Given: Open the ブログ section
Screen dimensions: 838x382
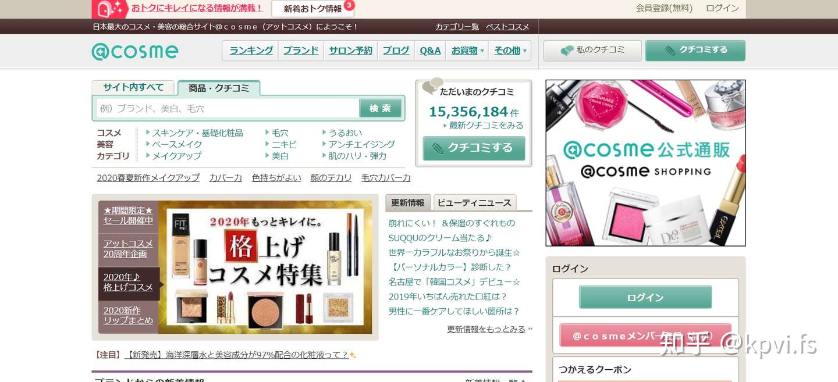Looking at the screenshot, I should pyautogui.click(x=396, y=51).
